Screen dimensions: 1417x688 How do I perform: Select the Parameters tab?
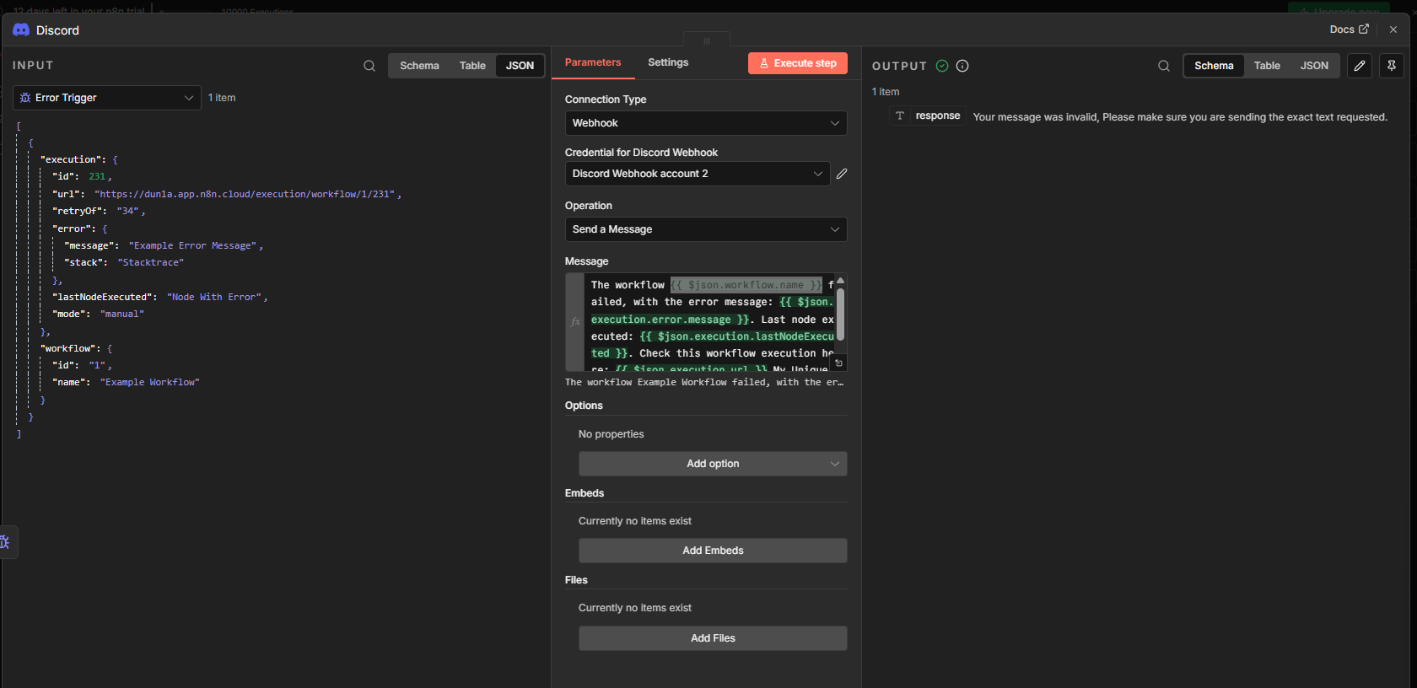pyautogui.click(x=593, y=62)
